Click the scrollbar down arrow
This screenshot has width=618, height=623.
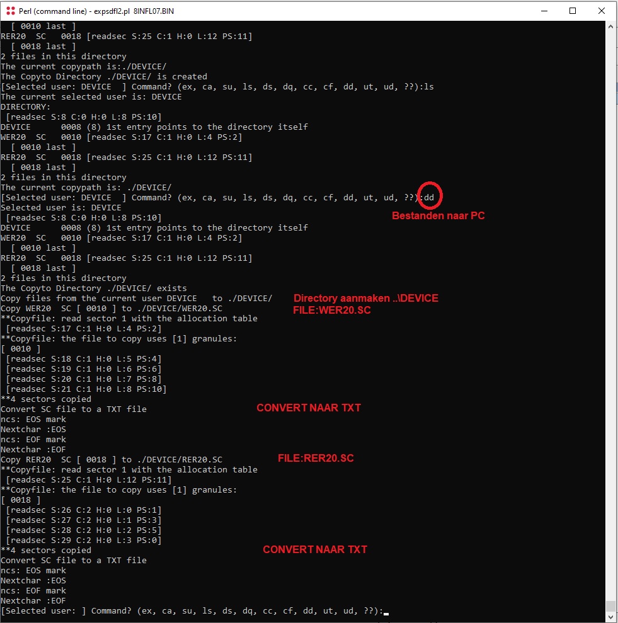click(x=610, y=617)
